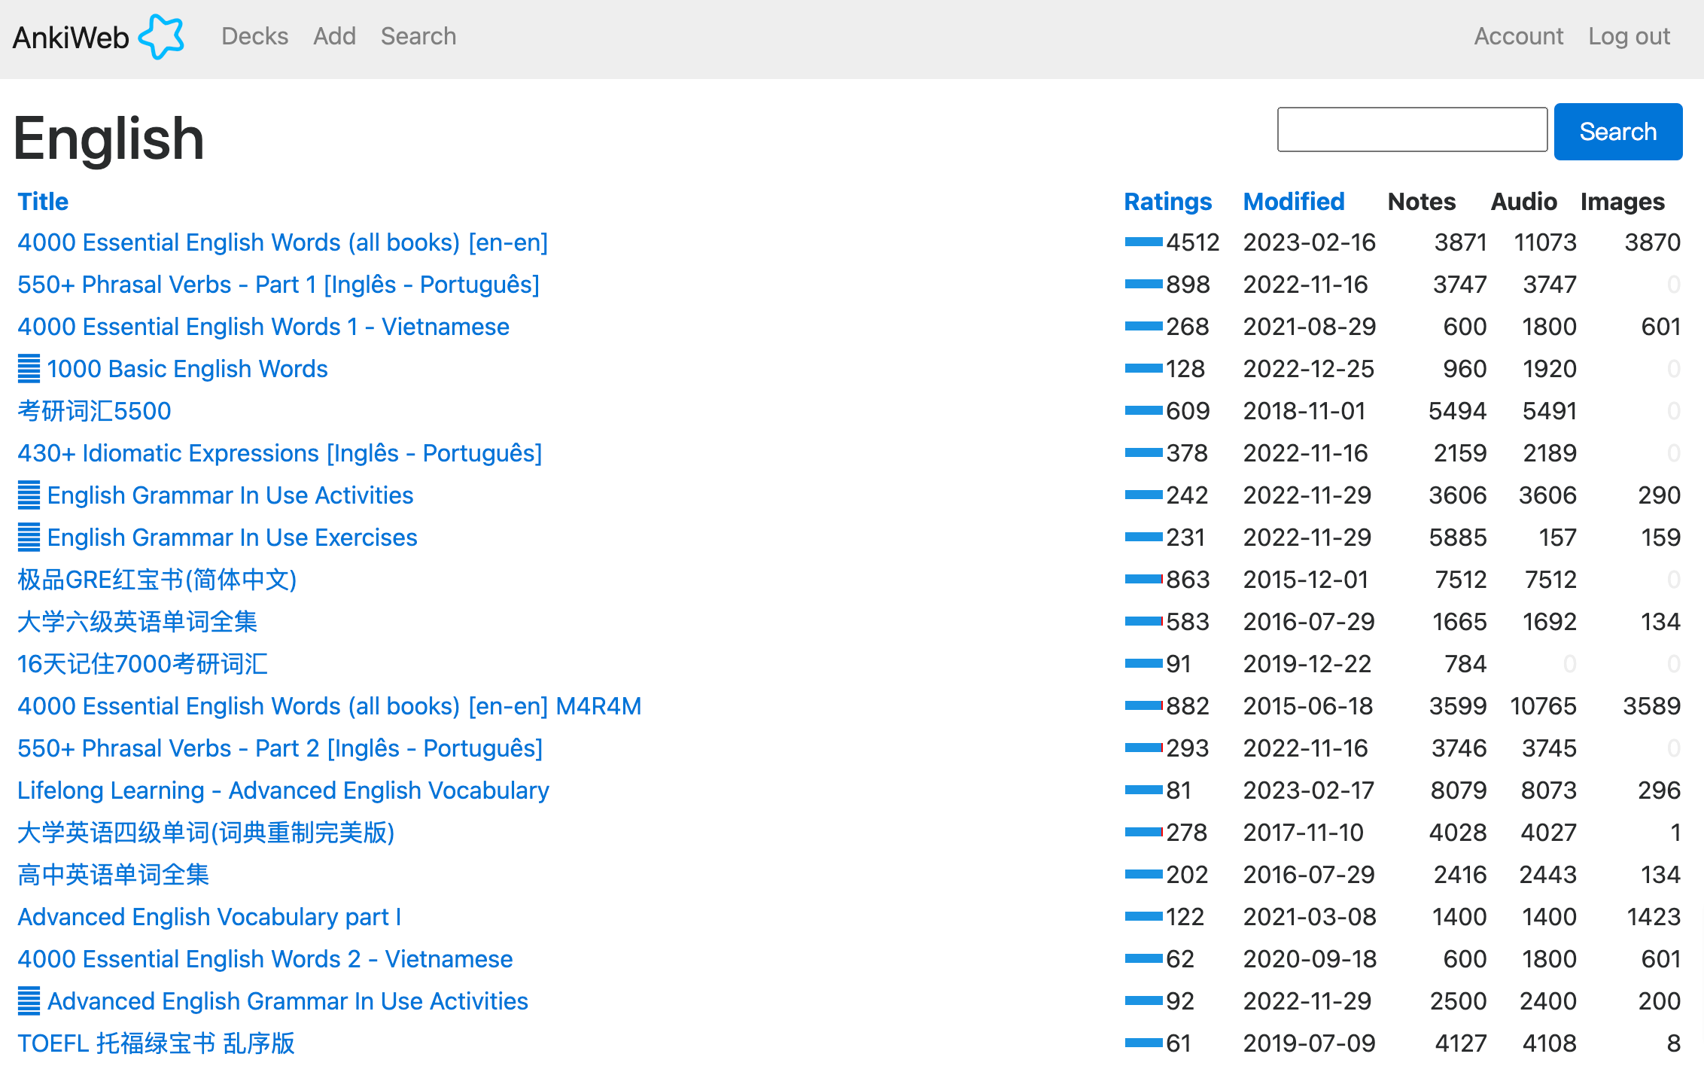The height and width of the screenshot is (1069, 1704).
Task: Click the modified date 2023-02-16
Action: [1310, 242]
